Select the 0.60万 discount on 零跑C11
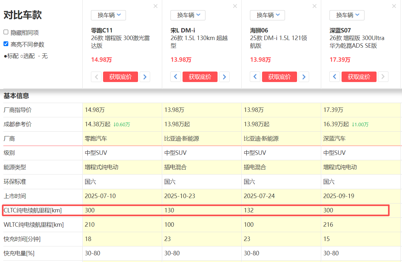 121,125
